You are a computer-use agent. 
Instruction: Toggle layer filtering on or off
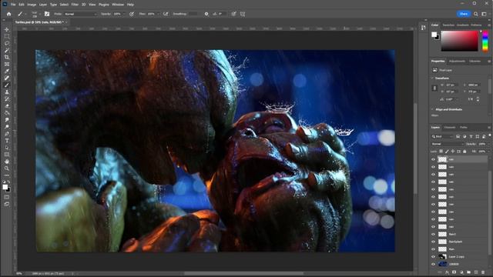point(490,135)
